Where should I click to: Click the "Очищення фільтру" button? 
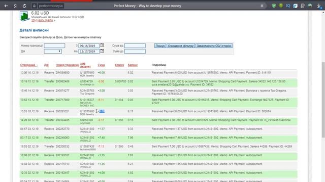pyautogui.click(x=181, y=45)
